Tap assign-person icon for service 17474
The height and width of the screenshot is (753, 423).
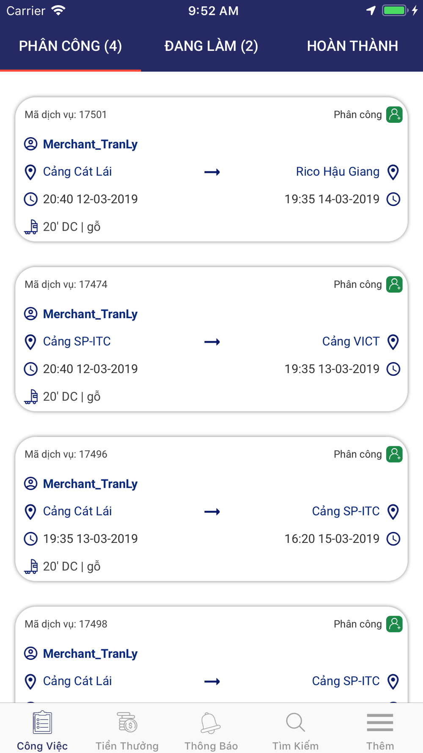coord(394,285)
